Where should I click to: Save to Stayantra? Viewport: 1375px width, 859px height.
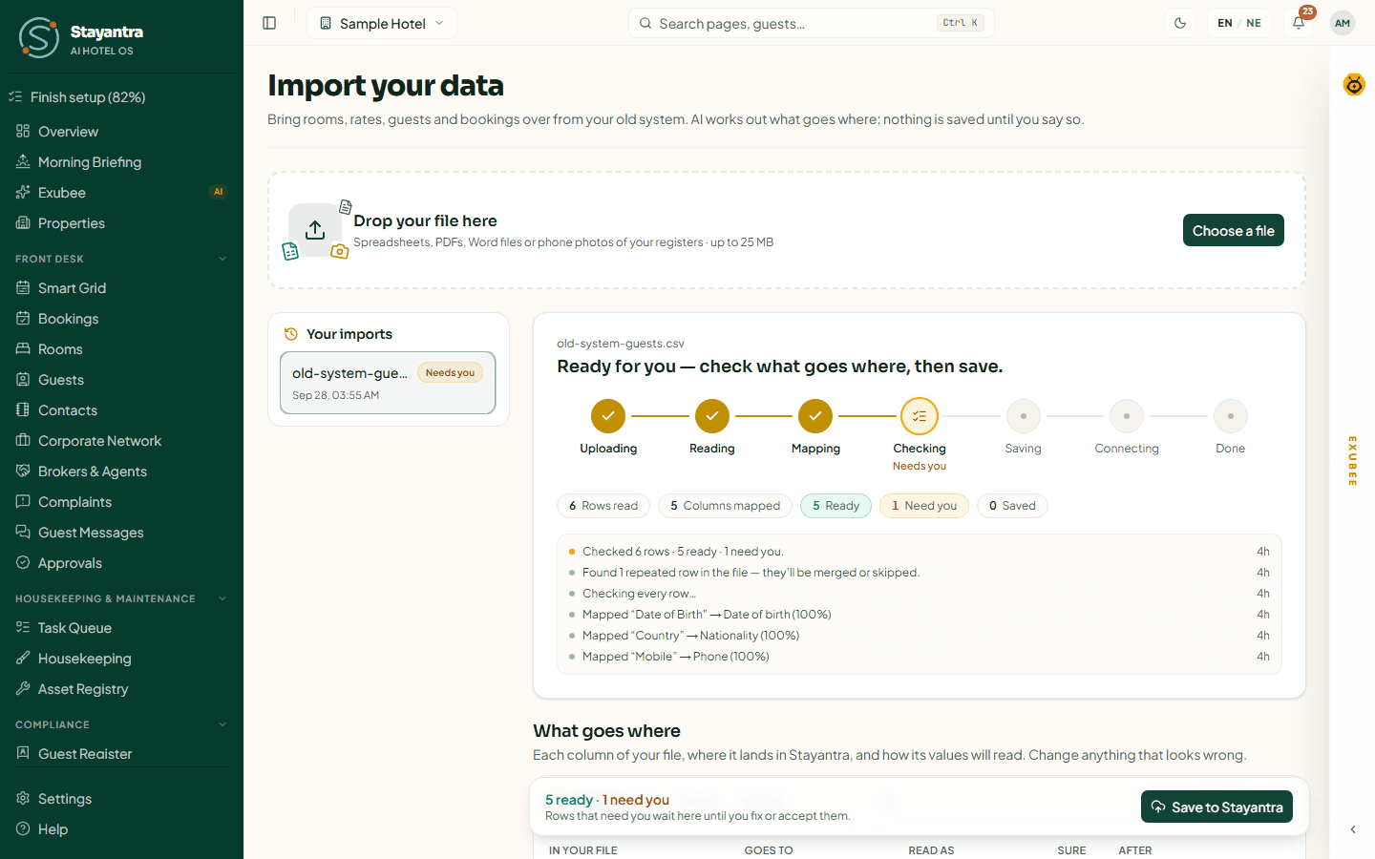[1217, 807]
